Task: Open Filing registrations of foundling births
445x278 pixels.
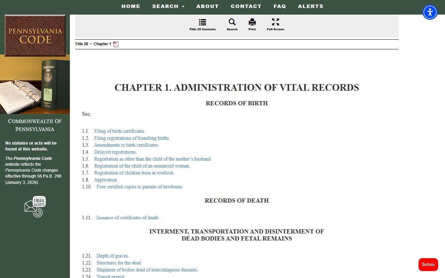Action: click(132, 138)
